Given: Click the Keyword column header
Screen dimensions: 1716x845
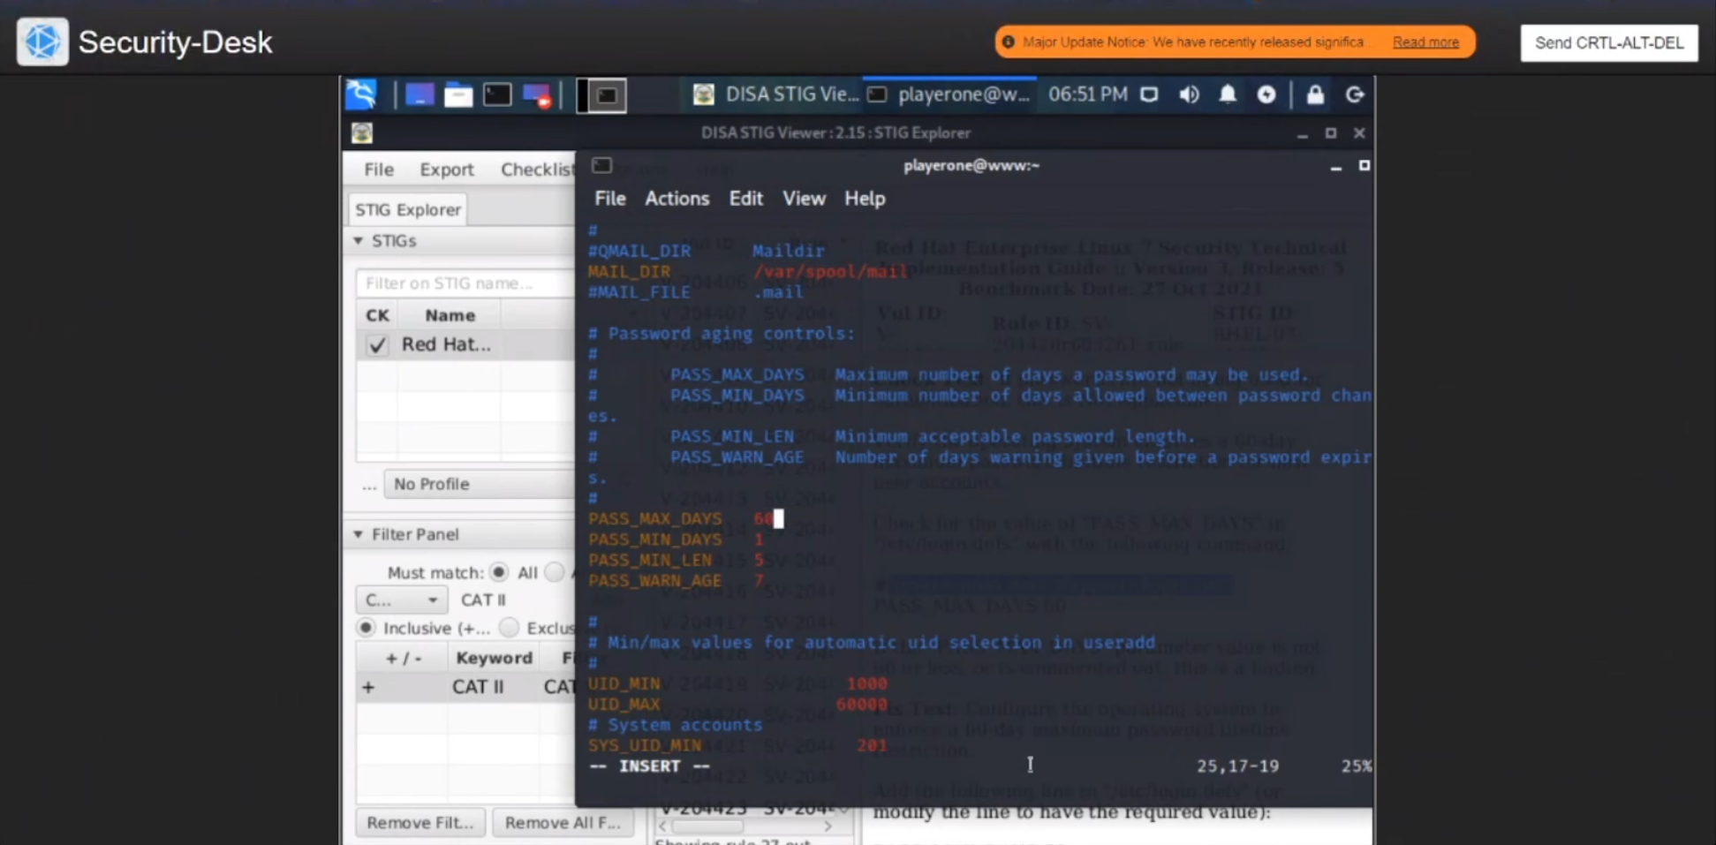Looking at the screenshot, I should point(494,658).
